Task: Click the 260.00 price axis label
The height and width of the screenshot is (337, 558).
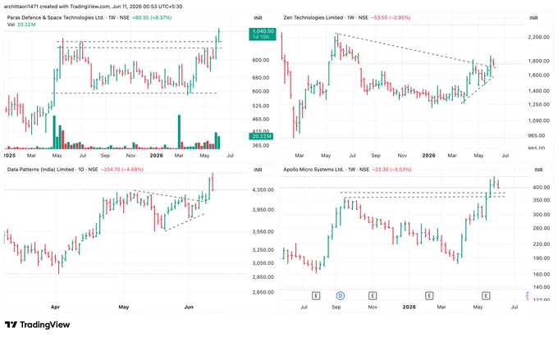Action: [x=542, y=228]
